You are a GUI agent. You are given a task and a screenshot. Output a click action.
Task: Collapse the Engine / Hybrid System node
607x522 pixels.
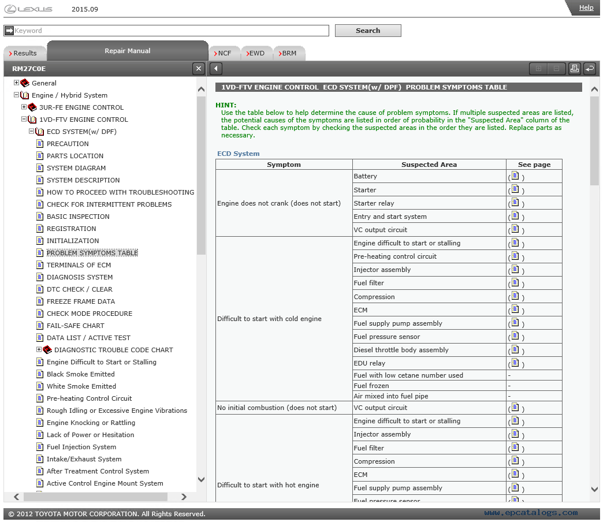[x=16, y=95]
